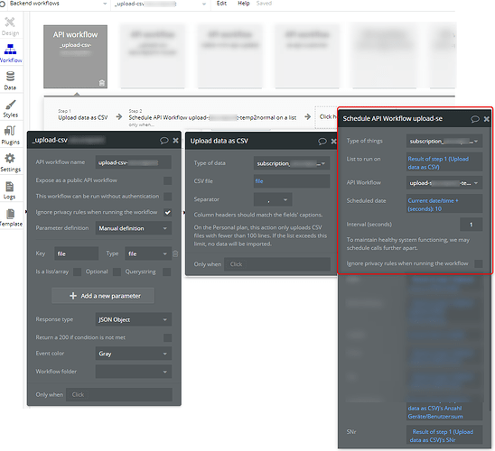Uncheck Ignore privacy rules in _upload-csv panel
This screenshot has width=495, height=451.
tap(168, 212)
